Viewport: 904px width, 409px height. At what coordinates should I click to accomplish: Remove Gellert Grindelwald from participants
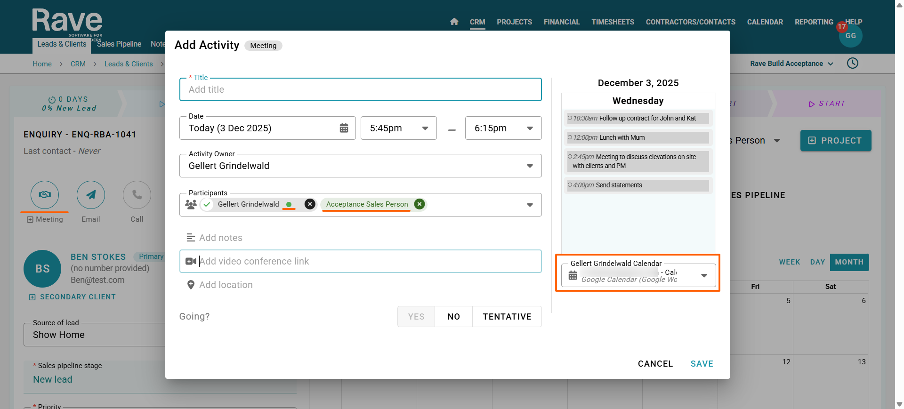point(310,204)
